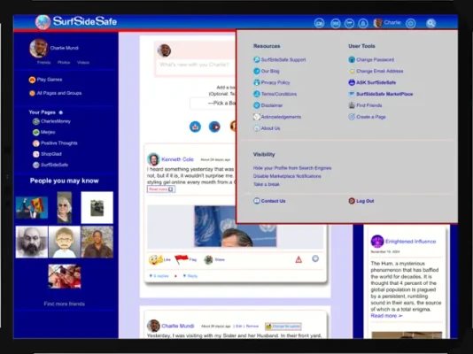Open the UN flag image in Kenneth Cole's post
The width and height of the screenshot is (473, 354).
[x=236, y=227]
